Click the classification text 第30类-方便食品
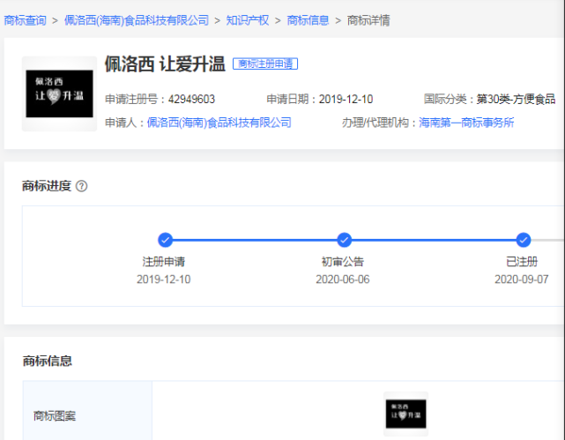565x440 pixels. coord(516,99)
